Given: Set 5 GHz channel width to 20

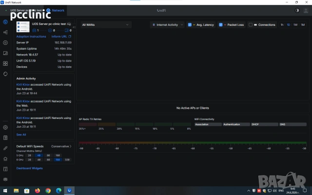Looking at the screenshot, I should tap(29, 156).
